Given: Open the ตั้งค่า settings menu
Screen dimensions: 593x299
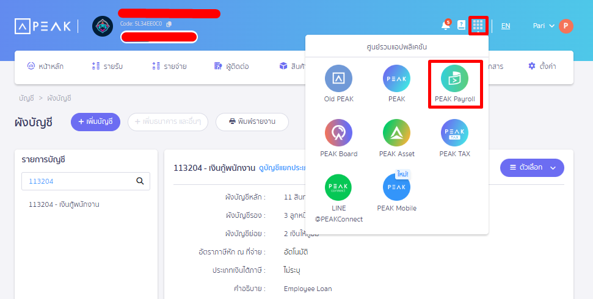Looking at the screenshot, I should tap(542, 66).
